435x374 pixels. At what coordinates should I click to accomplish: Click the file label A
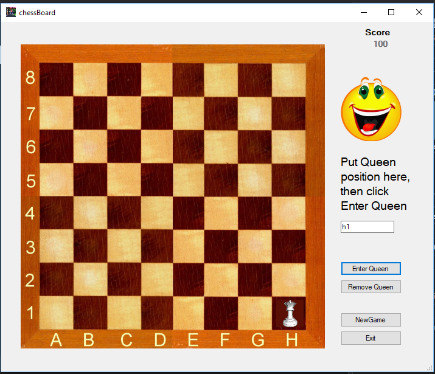[x=56, y=339]
